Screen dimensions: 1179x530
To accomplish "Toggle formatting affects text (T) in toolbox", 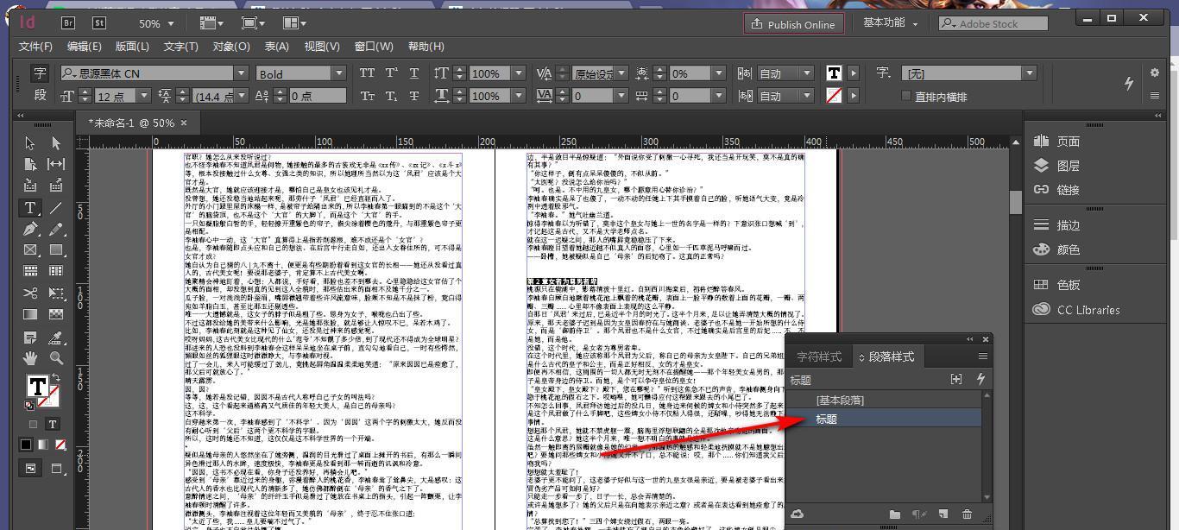I will [x=53, y=424].
